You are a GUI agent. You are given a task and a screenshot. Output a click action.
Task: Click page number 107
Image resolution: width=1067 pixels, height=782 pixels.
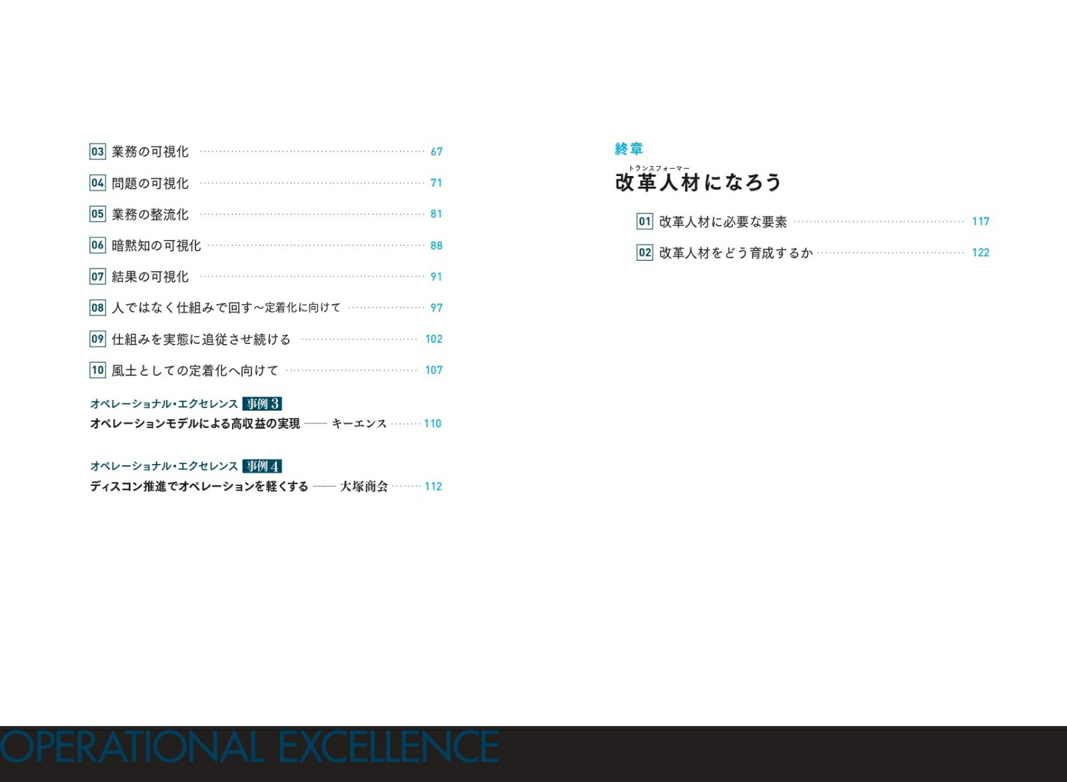[x=434, y=370]
